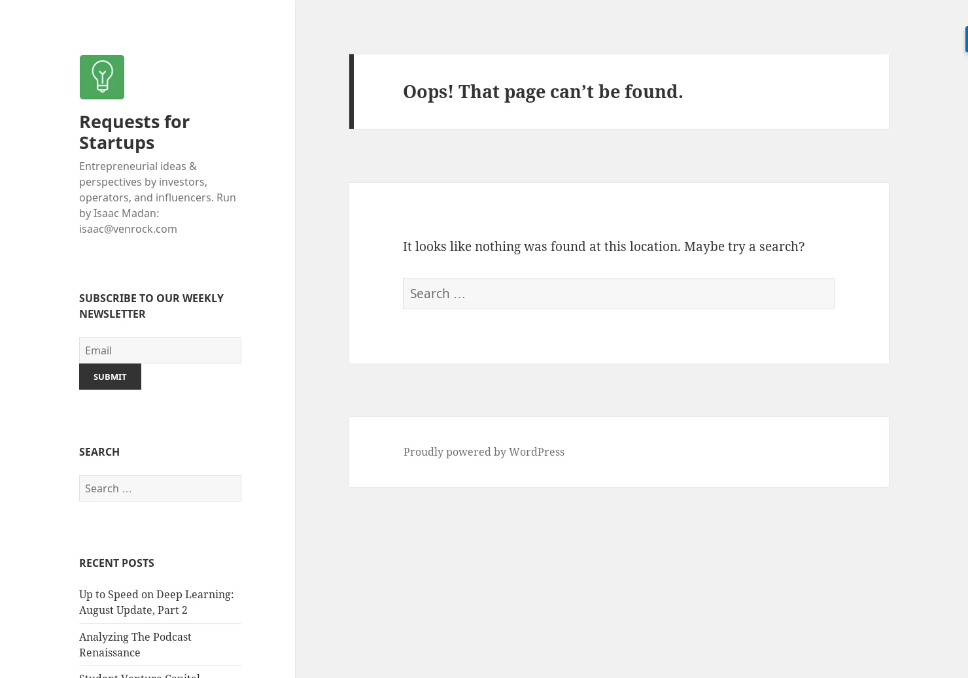This screenshot has width=968, height=678.
Task: Open Analyzing The Podcast Renaissance post
Action: click(x=135, y=644)
